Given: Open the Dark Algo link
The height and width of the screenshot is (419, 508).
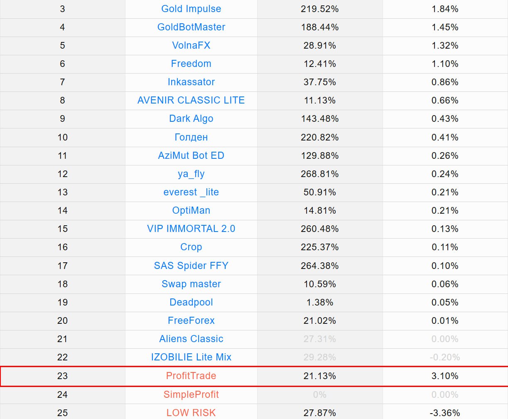Looking at the screenshot, I should [x=191, y=118].
